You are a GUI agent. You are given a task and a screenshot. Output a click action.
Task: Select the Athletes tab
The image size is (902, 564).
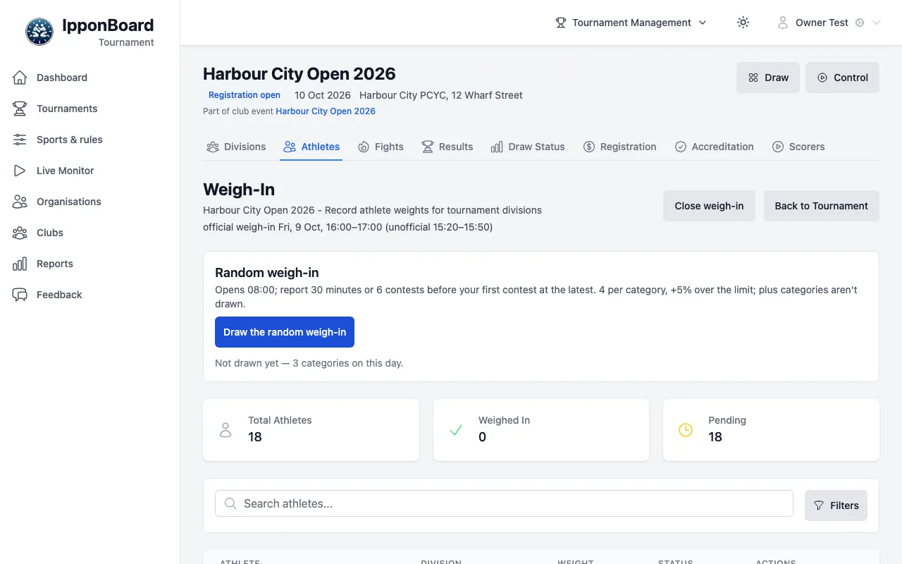[x=311, y=147]
